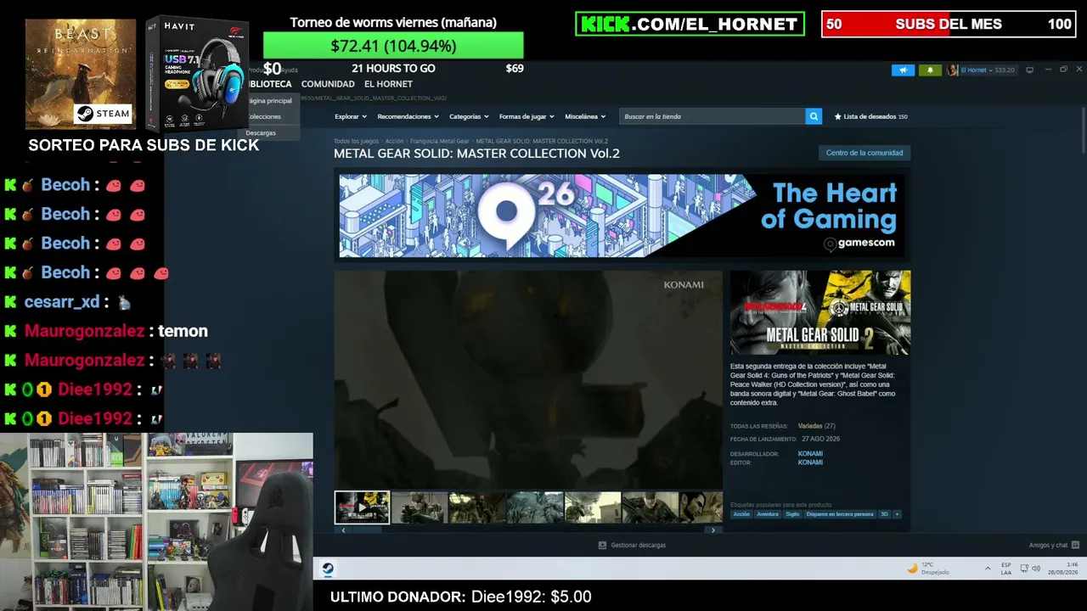Screen dimensions: 1087x611
Task: Expand the Miscelánea dropdown
Action: (585, 116)
